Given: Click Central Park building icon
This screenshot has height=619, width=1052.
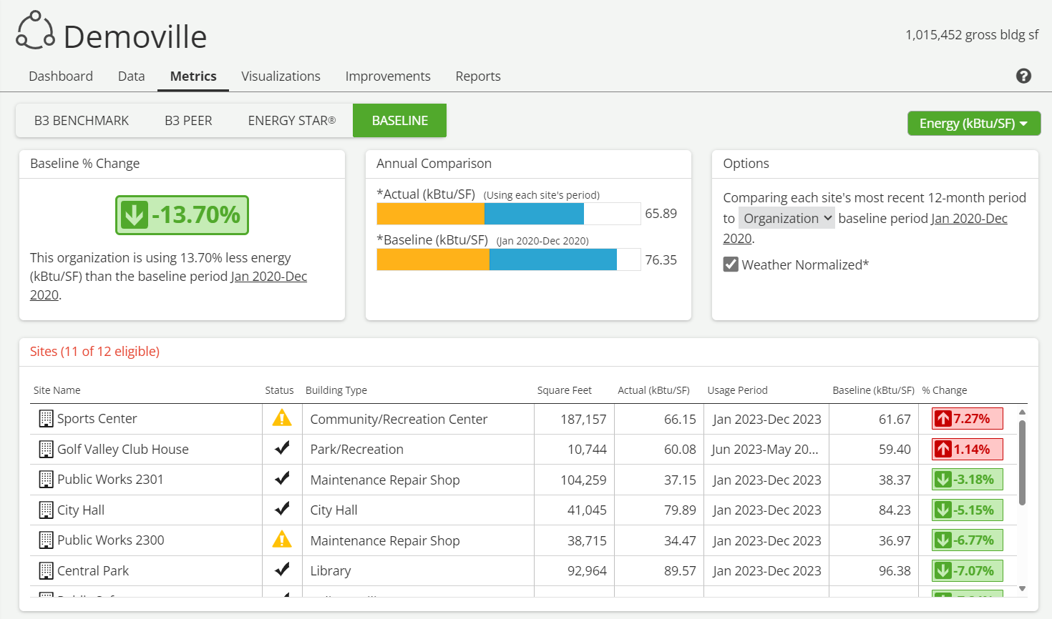Looking at the screenshot, I should 46,570.
